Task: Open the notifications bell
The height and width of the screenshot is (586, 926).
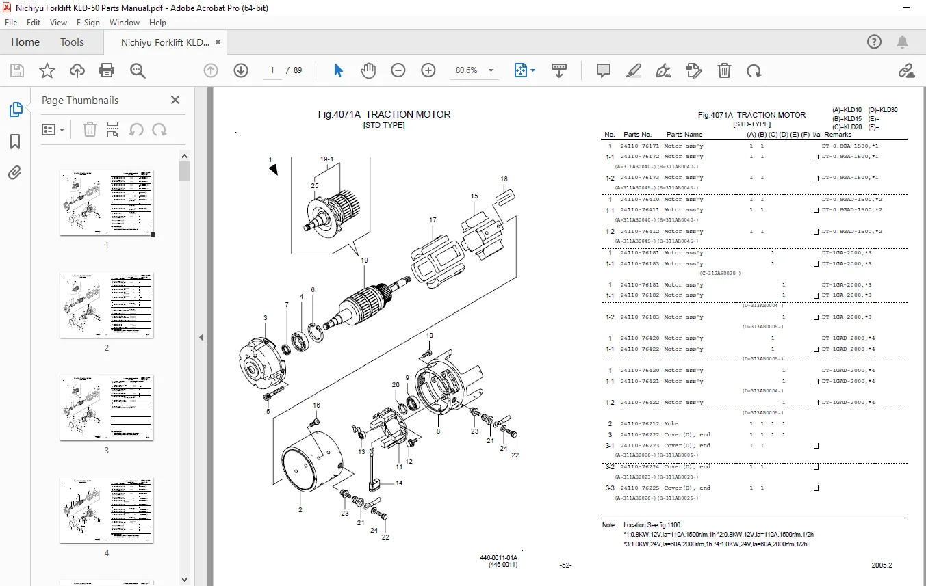Action: click(x=903, y=42)
